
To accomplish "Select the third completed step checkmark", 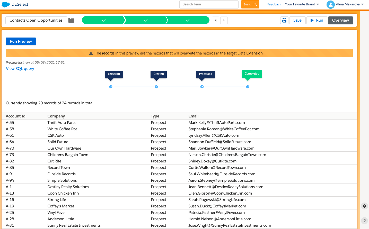I will click(188, 20).
